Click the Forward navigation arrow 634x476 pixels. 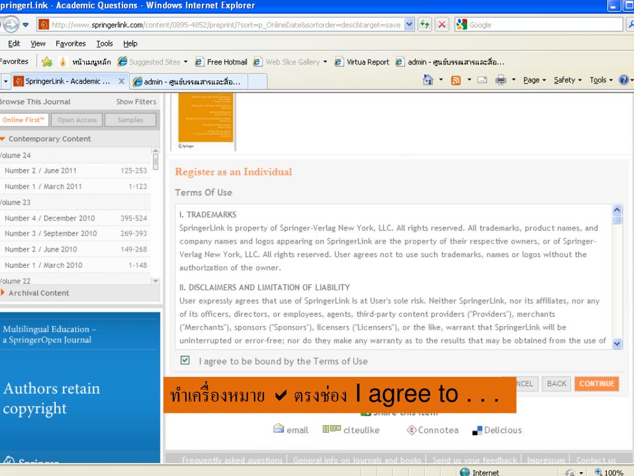[x=11, y=25]
